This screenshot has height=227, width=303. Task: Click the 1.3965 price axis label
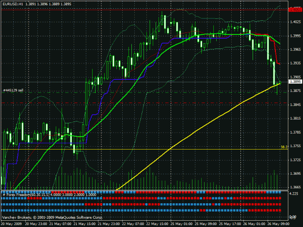[x=295, y=49]
